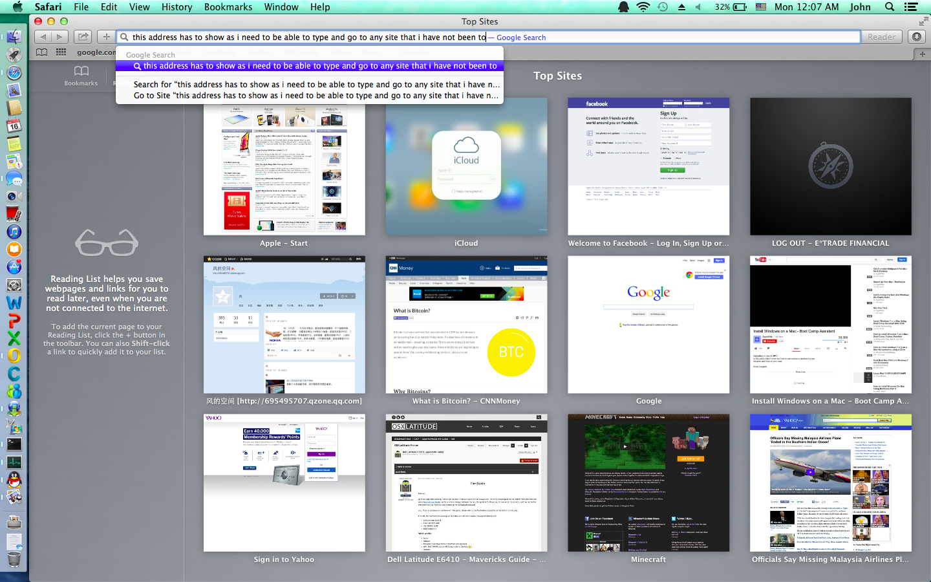Viewport: 931px width, 582px height.
Task: Open the battery status menu
Action: pos(731,7)
